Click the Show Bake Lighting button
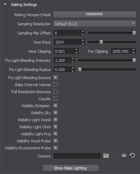Screen dimensions: 140x174 pos(71,168)
